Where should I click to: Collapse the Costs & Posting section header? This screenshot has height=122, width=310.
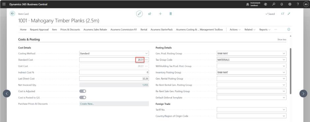[x=29, y=39]
